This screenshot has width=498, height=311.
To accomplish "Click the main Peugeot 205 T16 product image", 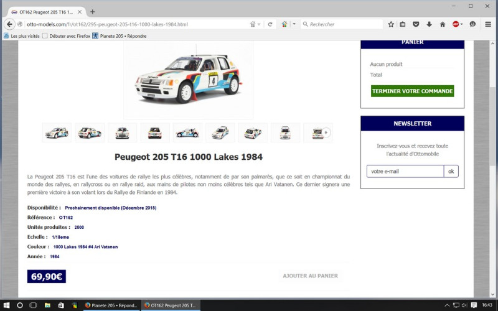I will pyautogui.click(x=189, y=80).
